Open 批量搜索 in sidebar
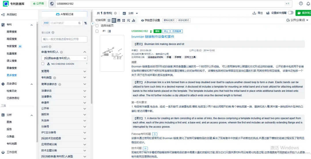This screenshot has height=159, width=311. pos(12,53)
